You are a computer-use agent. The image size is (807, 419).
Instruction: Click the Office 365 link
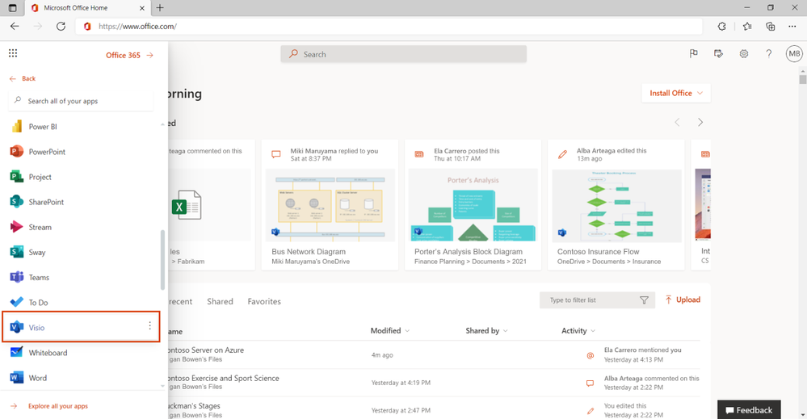[130, 55]
